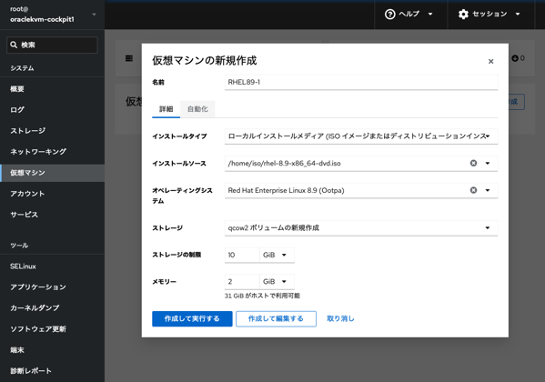Open 診断レポート in the sidebar
This screenshot has width=545, height=382.
coord(52,371)
